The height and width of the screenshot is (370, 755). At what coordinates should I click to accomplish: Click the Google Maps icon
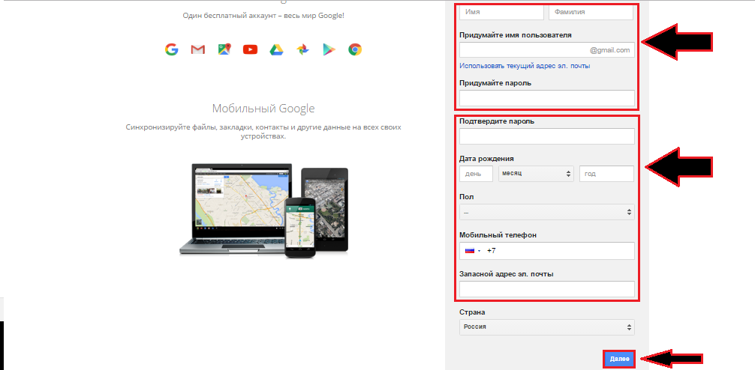point(224,49)
